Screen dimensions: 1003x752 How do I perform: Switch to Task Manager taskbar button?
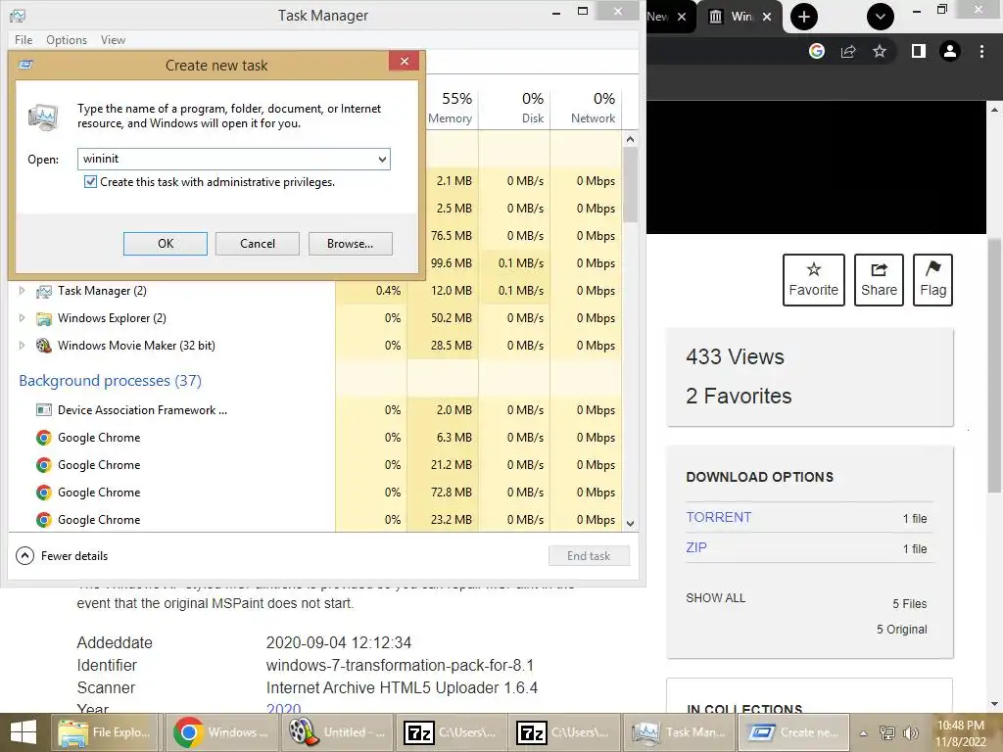point(680,732)
